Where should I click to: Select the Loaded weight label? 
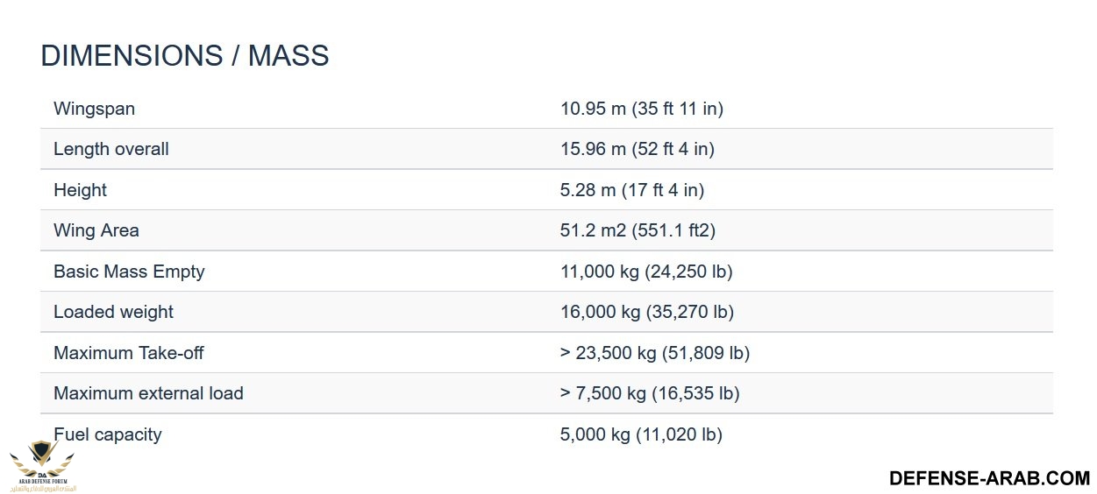(113, 312)
